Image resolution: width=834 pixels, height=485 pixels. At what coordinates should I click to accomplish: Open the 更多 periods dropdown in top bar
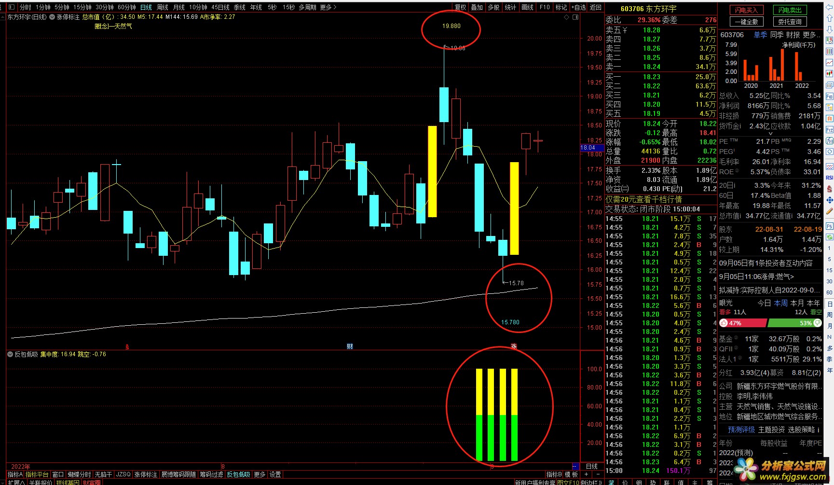pos(328,7)
